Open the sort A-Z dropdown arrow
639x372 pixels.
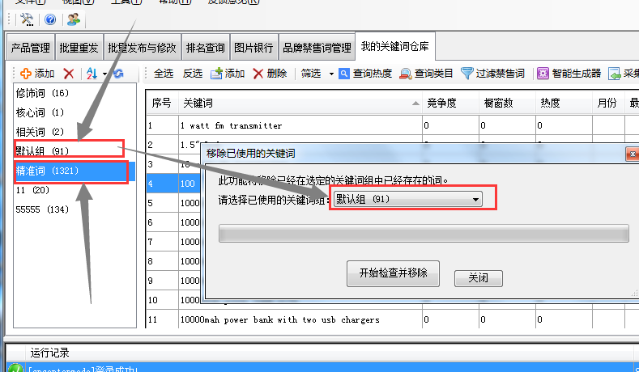[104, 74]
